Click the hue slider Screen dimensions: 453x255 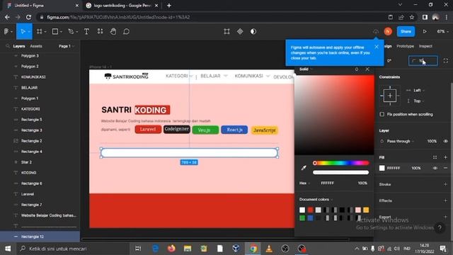(341, 163)
